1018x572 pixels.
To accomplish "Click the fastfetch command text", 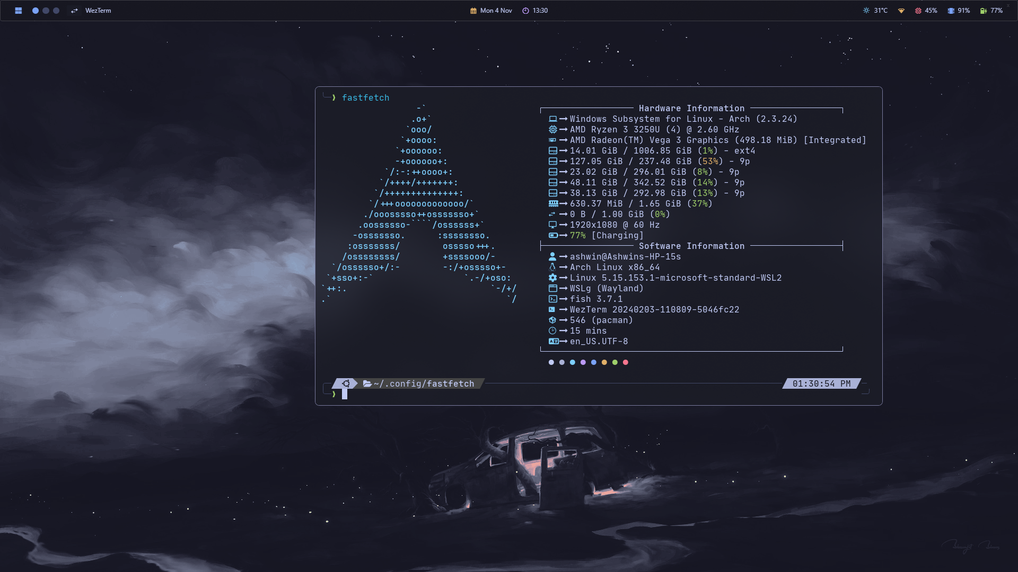I will pyautogui.click(x=366, y=97).
